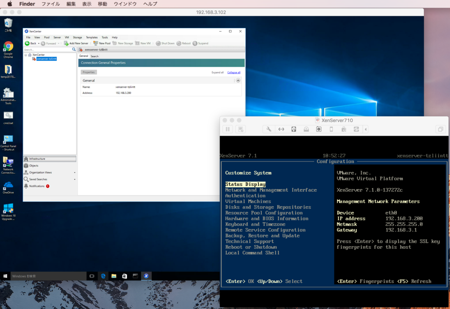Open the Google Chrome desktop icon
Viewport: 450px width, 309px height.
coord(8,50)
